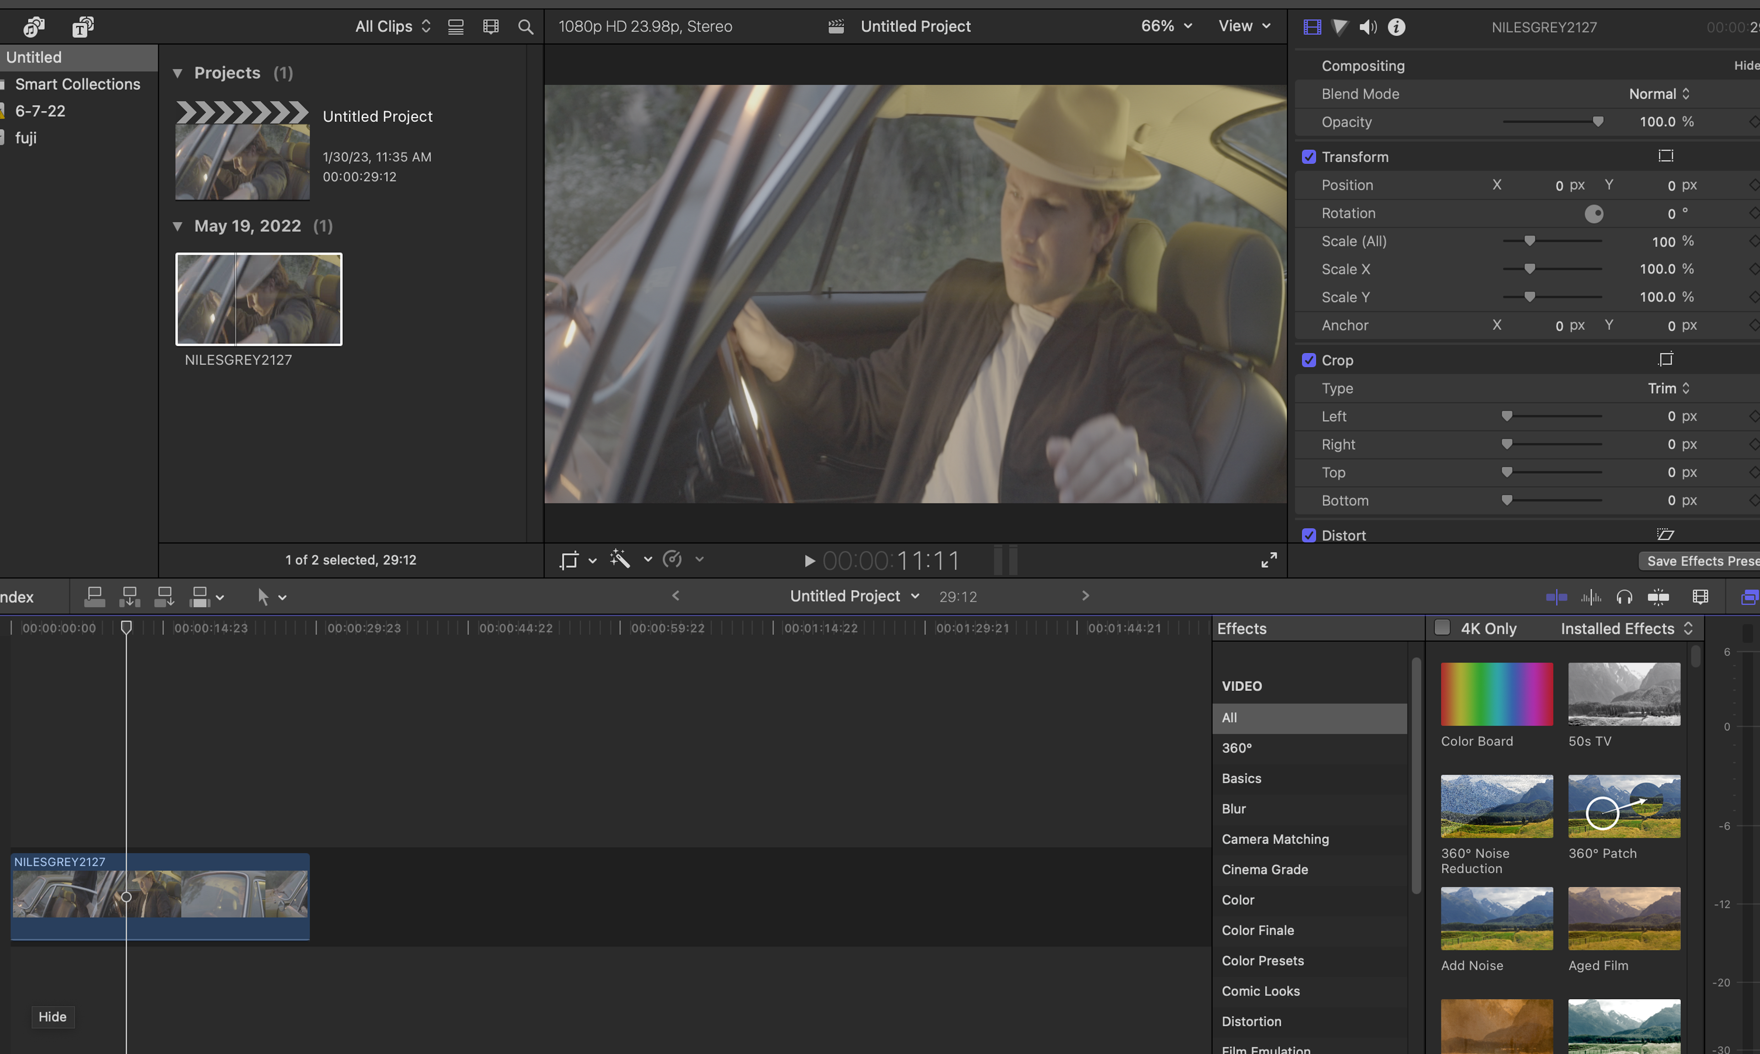Change the Blend Mode Normal dropdown
Screen dimensions: 1760x1054
[x=1659, y=94]
